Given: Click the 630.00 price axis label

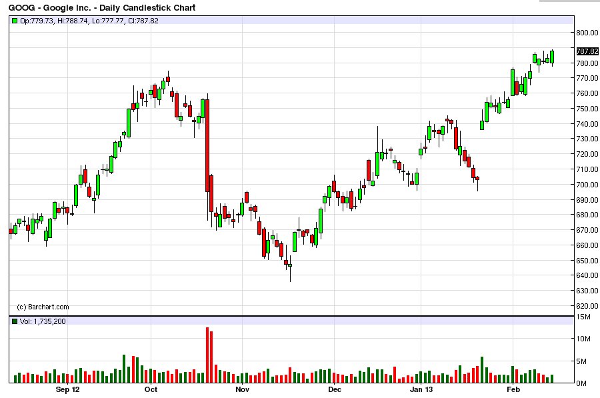Looking at the screenshot, I should click(587, 291).
